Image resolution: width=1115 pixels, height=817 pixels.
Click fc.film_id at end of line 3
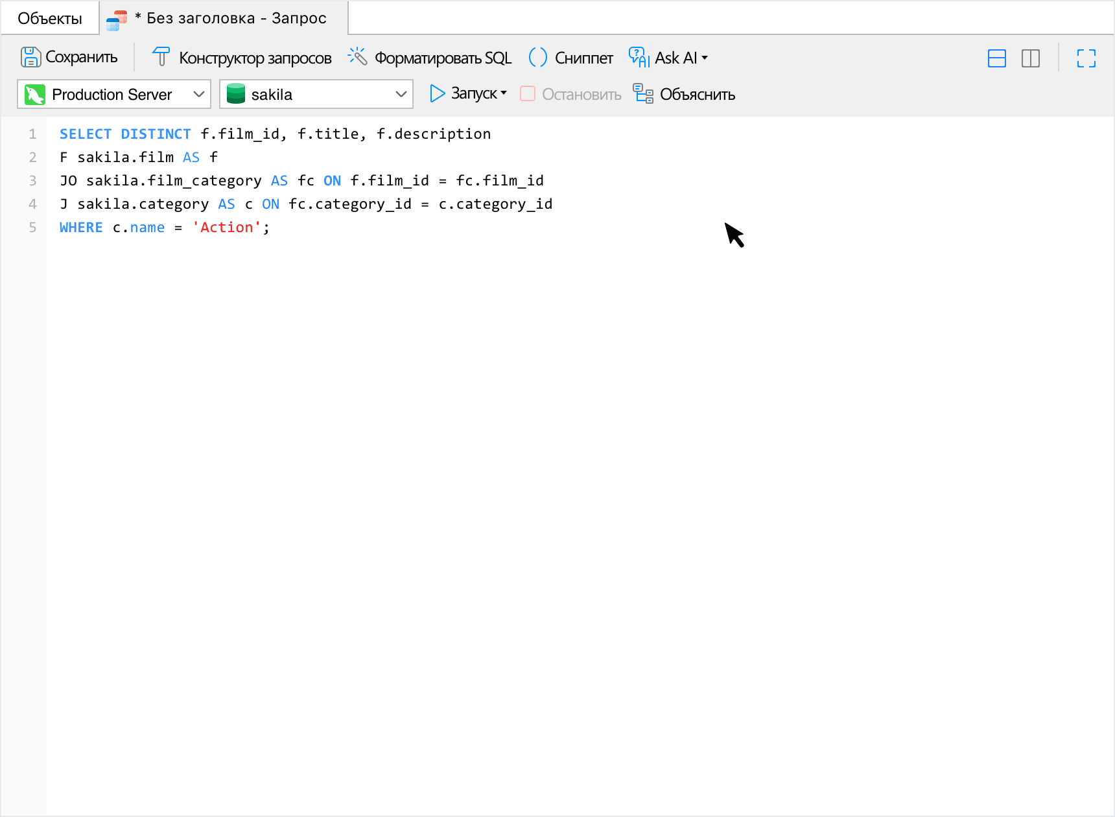[500, 180]
